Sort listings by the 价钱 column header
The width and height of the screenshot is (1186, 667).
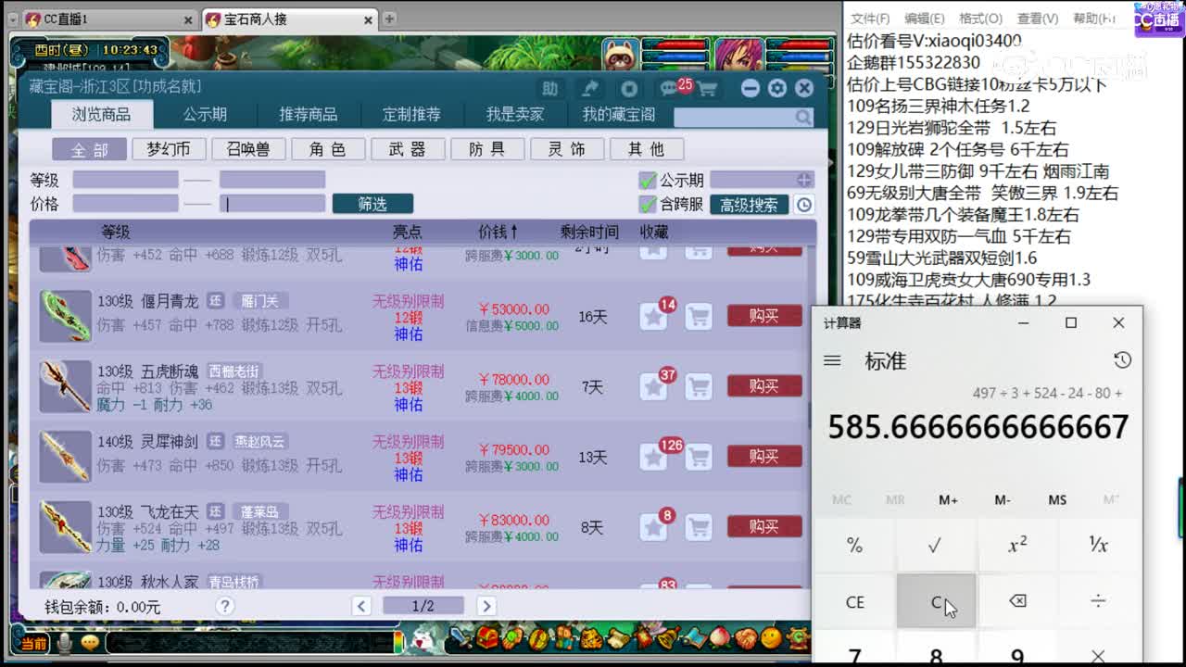click(498, 232)
